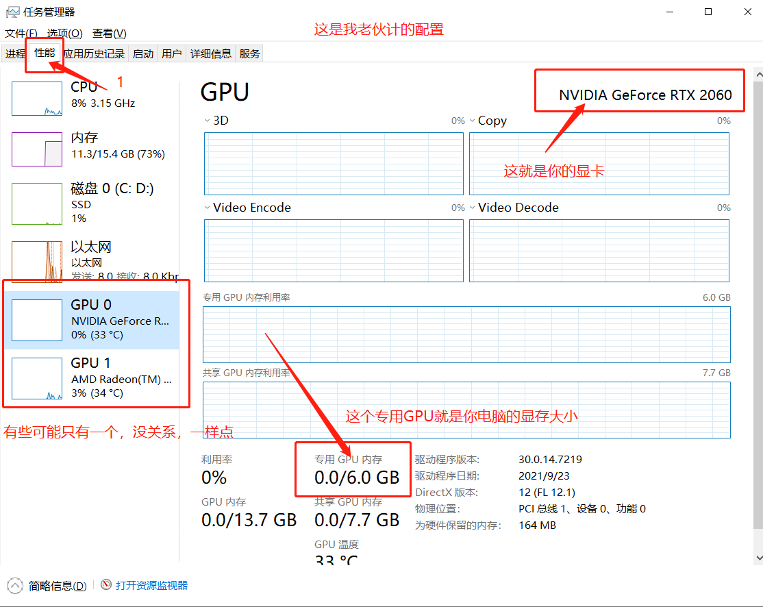The width and height of the screenshot is (763, 607).
Task: Switch to the 服务 services tab
Action: click(x=250, y=53)
